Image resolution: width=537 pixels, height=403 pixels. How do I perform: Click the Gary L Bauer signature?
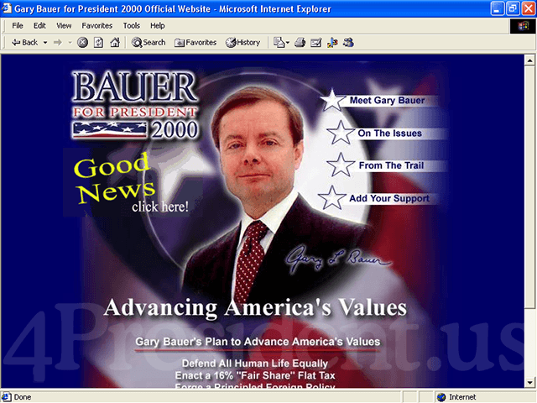[337, 259]
